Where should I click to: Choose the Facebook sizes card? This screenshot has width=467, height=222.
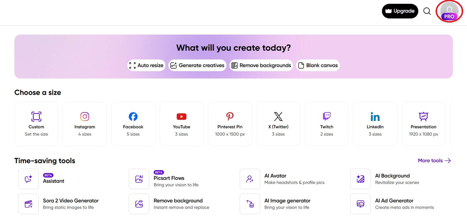pos(133,124)
